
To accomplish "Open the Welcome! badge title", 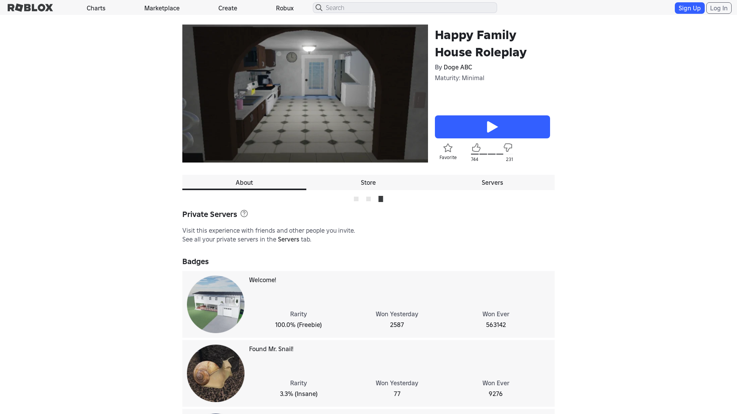I will pos(263,280).
